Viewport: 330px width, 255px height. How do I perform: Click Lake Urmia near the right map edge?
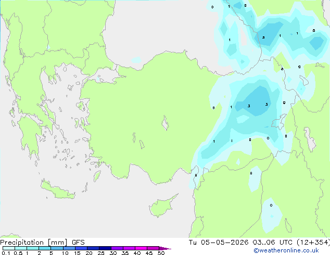pyautogui.click(x=309, y=139)
